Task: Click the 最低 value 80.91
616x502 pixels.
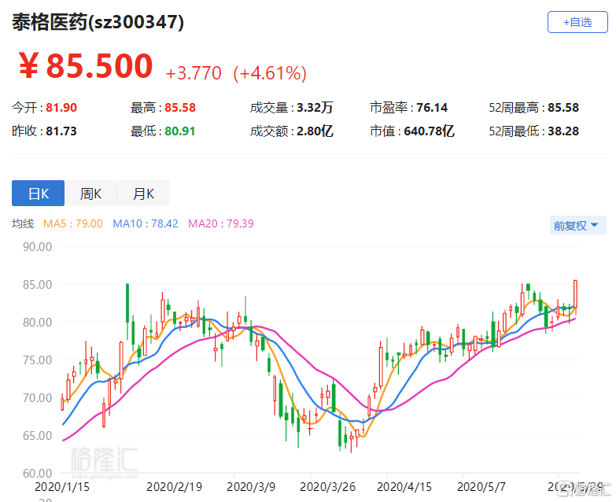Action: (x=180, y=131)
